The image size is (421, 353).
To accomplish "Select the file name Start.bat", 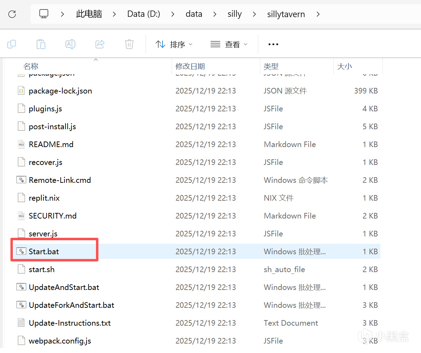I will click(44, 251).
